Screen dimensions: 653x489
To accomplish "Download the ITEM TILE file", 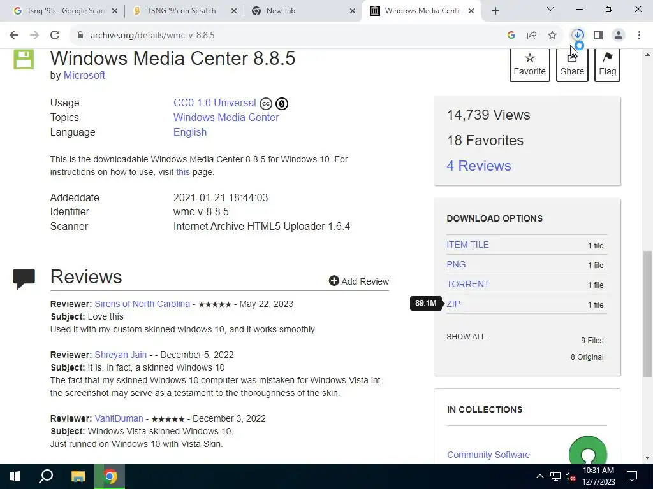I will pos(467,244).
